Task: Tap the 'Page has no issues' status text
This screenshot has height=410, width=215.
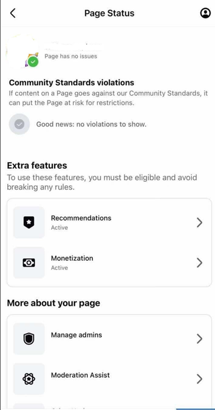Action: coord(71,56)
